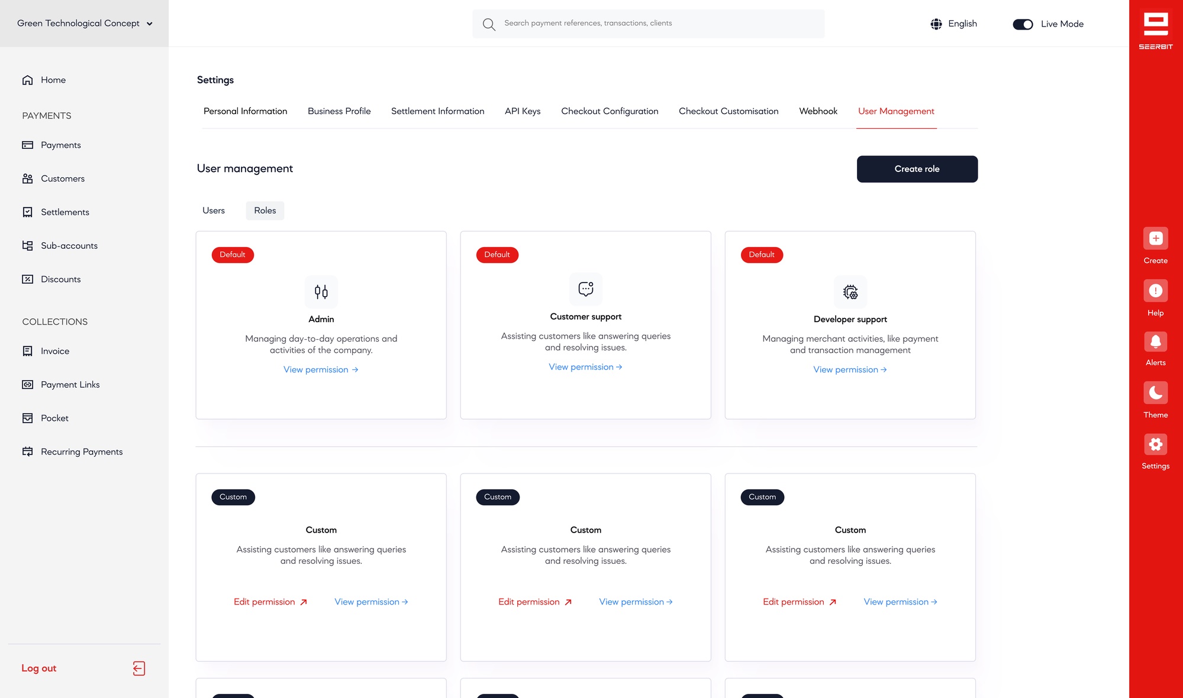1183x698 pixels.
Task: View permission on middle Custom card
Action: click(636, 602)
